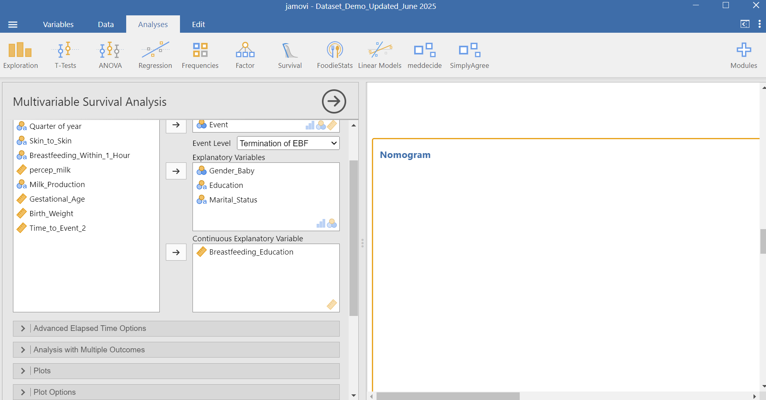Image resolution: width=766 pixels, height=400 pixels.
Task: Toggle the results panel layout icon
Action: [x=745, y=24]
